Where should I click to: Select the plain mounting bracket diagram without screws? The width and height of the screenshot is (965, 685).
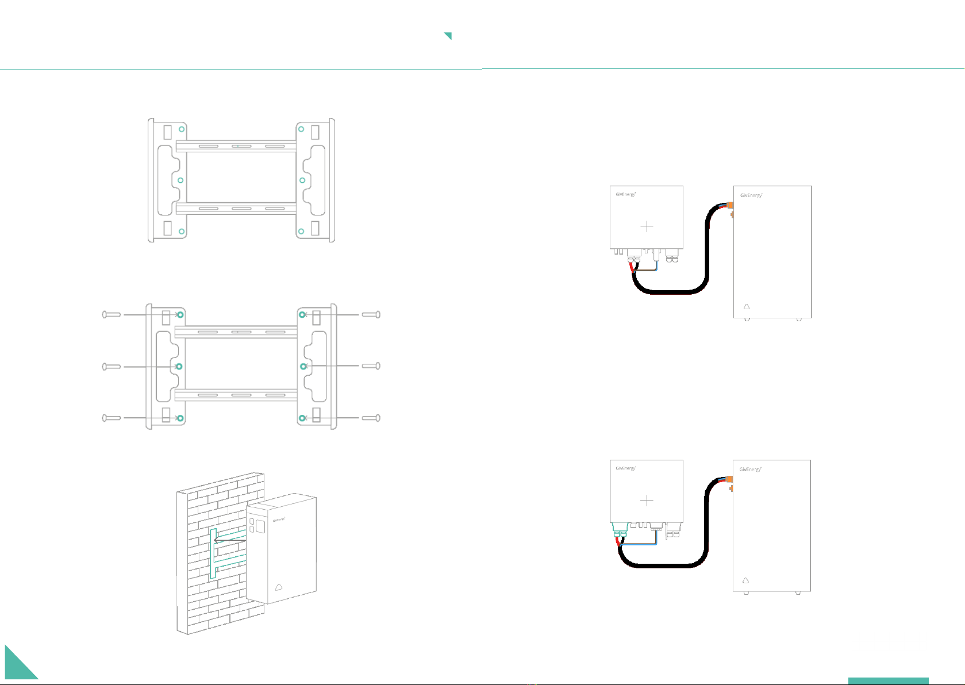click(241, 180)
